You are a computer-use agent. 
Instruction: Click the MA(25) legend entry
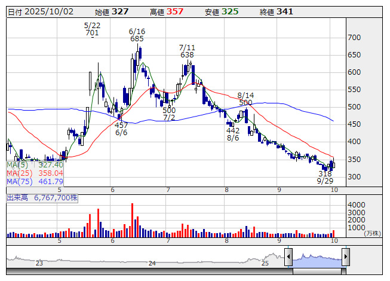pyautogui.click(x=35, y=173)
